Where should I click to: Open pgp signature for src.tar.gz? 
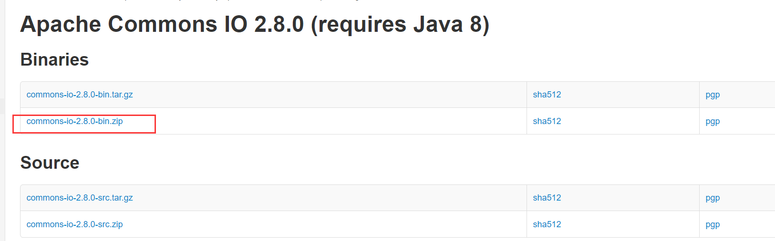click(713, 198)
